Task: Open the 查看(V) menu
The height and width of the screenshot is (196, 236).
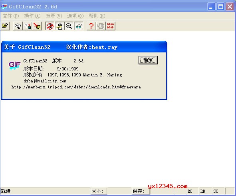Action: point(54,16)
